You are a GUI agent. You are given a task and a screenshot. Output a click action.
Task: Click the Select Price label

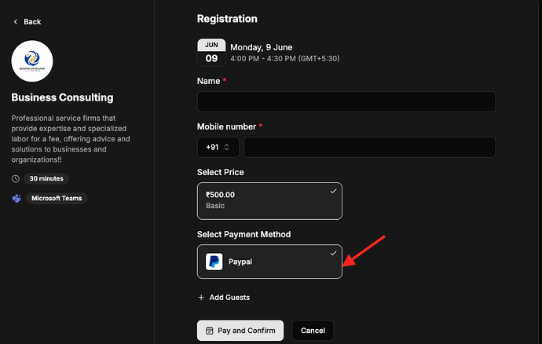click(221, 172)
